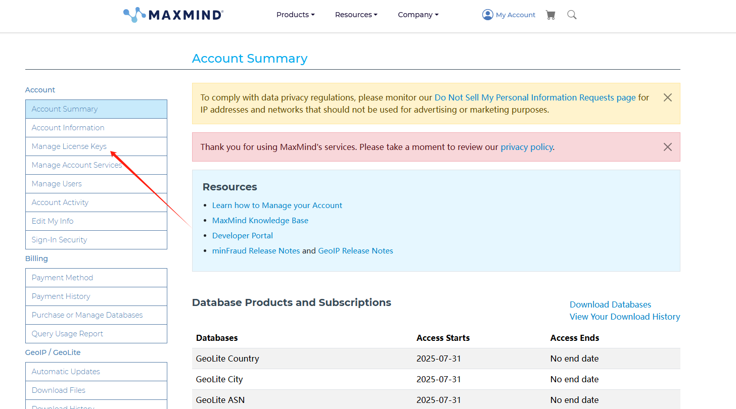The image size is (736, 409).
Task: Select Account Summary in sidebar
Action: 96,109
